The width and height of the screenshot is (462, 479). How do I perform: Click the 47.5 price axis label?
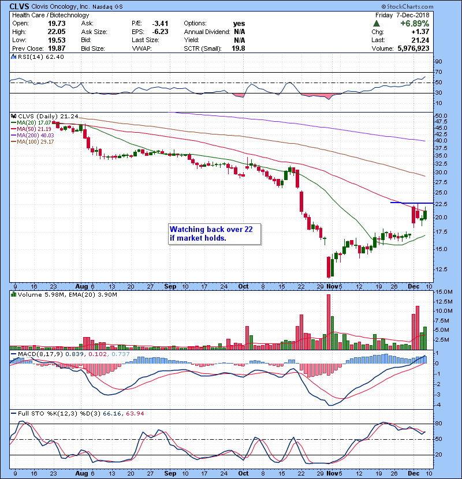point(441,122)
